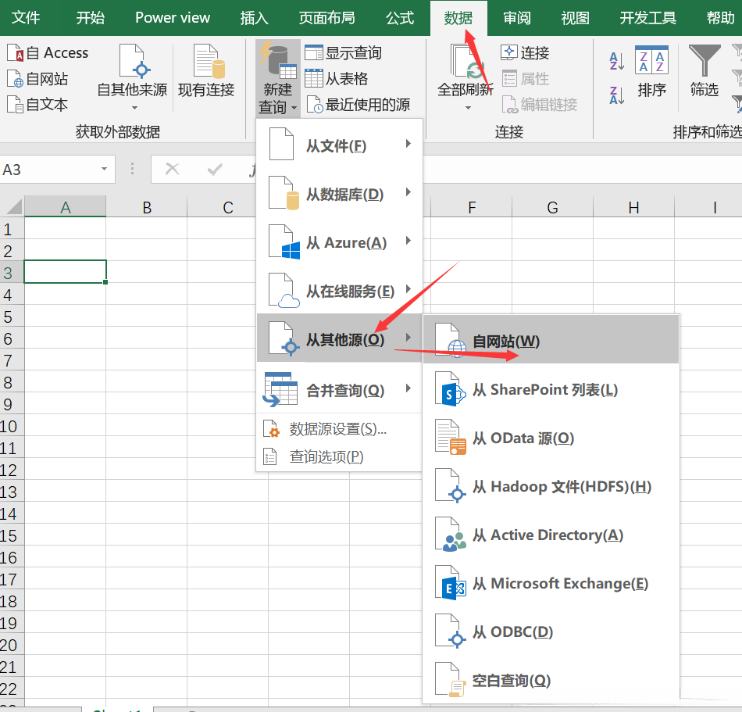
Task: Click Recent Sources (最近使用的源)
Action: (x=358, y=105)
